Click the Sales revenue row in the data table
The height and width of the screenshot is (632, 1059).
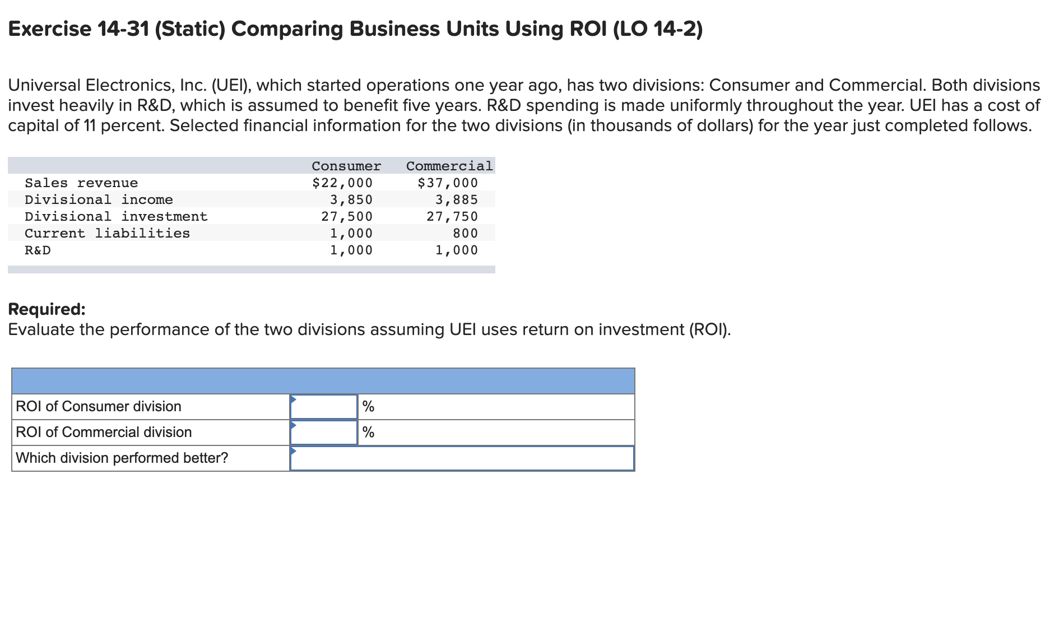[81, 183]
